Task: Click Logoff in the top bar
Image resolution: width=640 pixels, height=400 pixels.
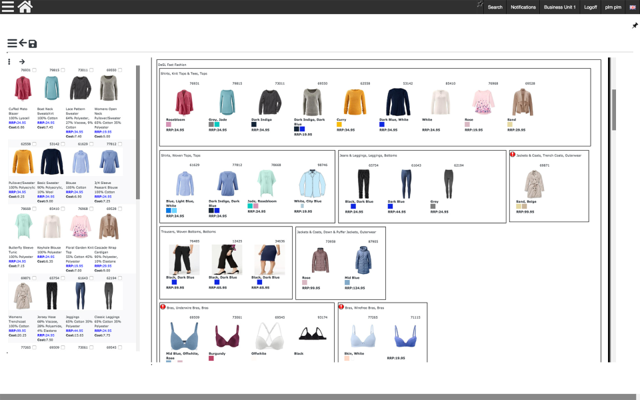Action: click(x=590, y=7)
